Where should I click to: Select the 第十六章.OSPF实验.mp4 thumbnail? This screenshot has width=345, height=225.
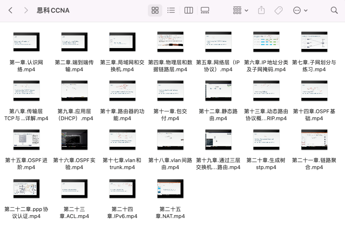(74, 140)
